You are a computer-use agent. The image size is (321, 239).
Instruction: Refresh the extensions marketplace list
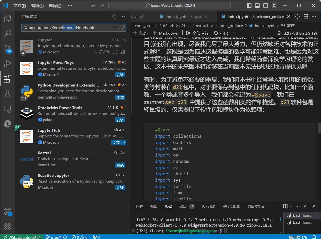click(114, 17)
